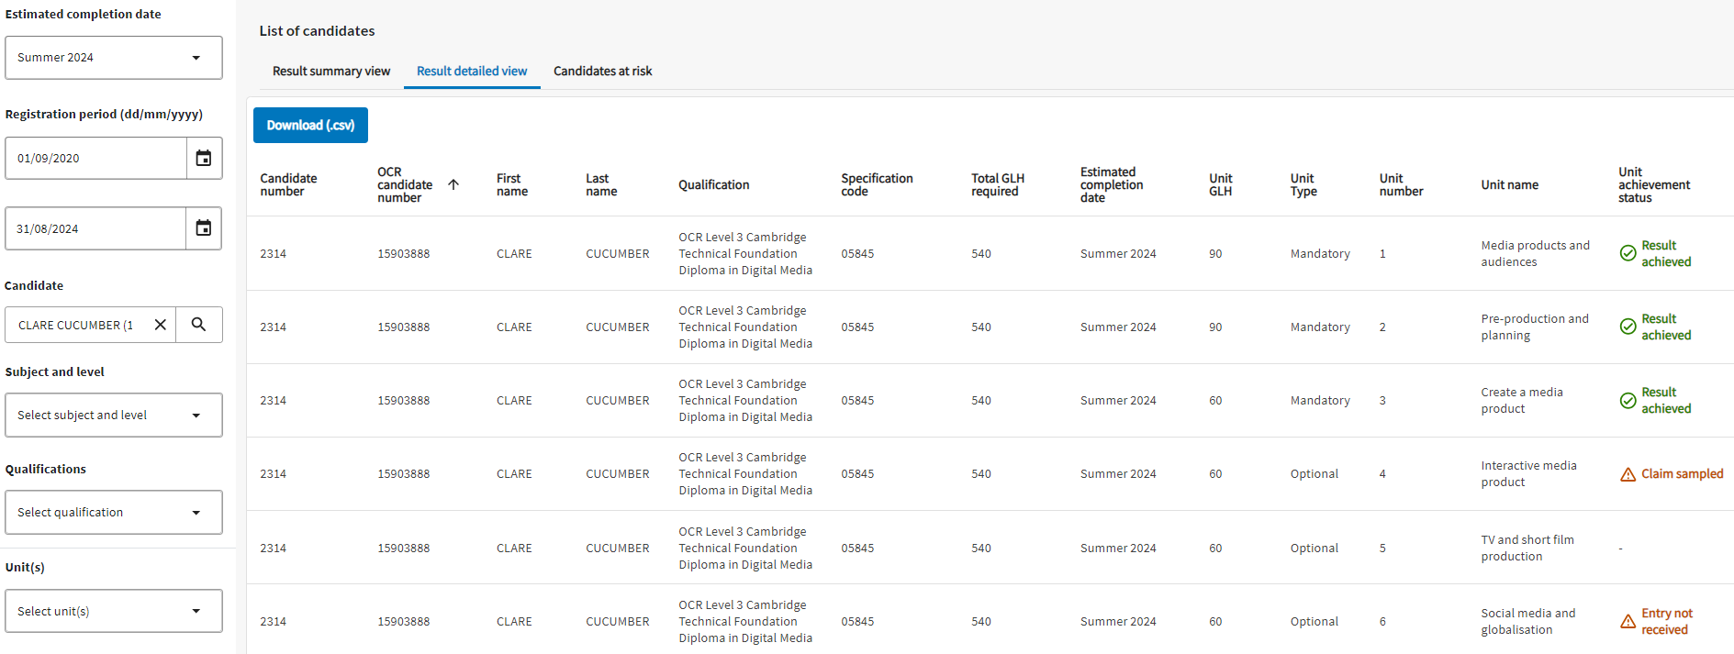Click the Candidate search text field

pos(75,325)
